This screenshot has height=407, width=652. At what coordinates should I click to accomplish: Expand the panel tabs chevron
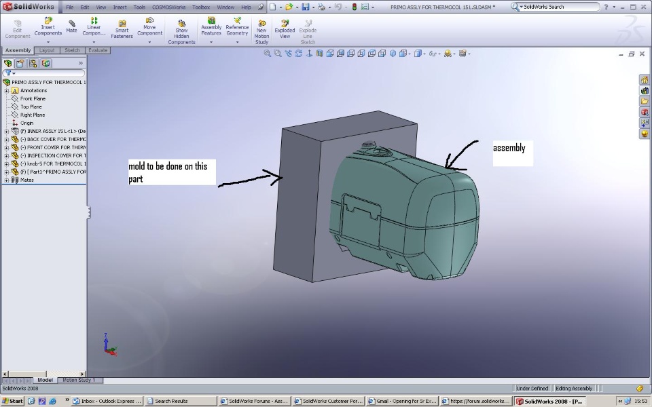coord(81,63)
